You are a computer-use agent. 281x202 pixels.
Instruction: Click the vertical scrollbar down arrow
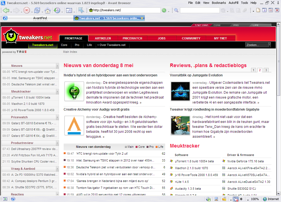[x=278, y=194]
